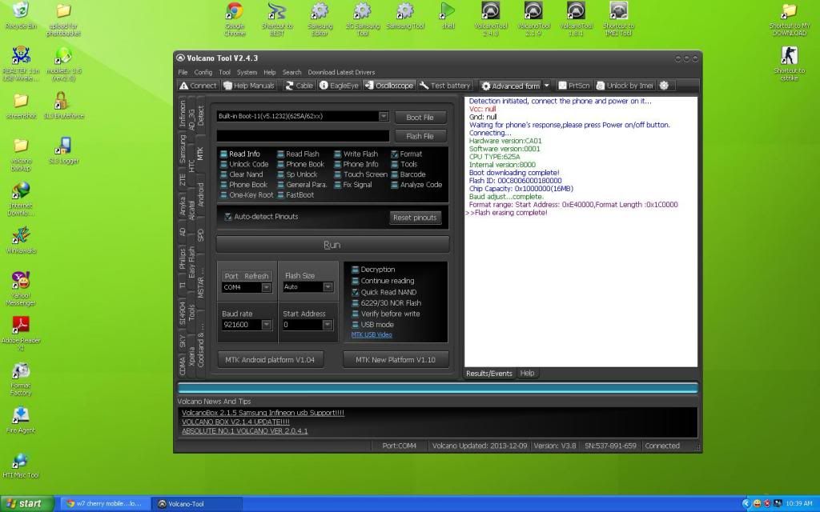Click the gear icon after Unlock by Imei
Image resolution: width=820 pixels, height=512 pixels.
(x=664, y=86)
